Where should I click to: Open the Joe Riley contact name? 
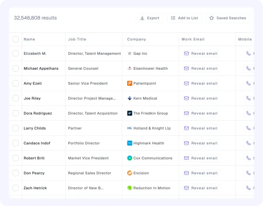[x=32, y=99]
